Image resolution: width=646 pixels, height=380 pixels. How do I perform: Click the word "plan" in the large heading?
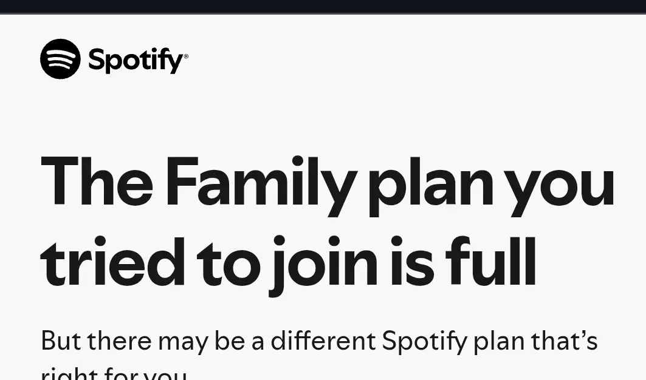pyautogui.click(x=431, y=186)
